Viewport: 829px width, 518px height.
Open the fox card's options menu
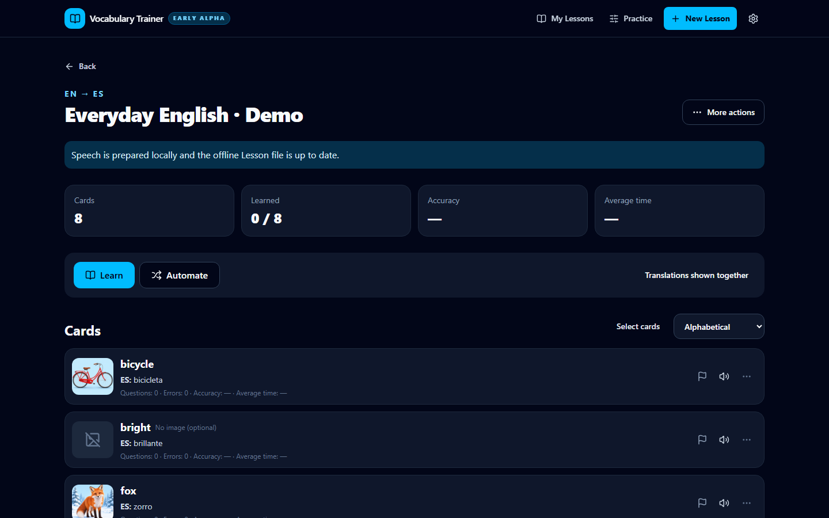tap(747, 503)
